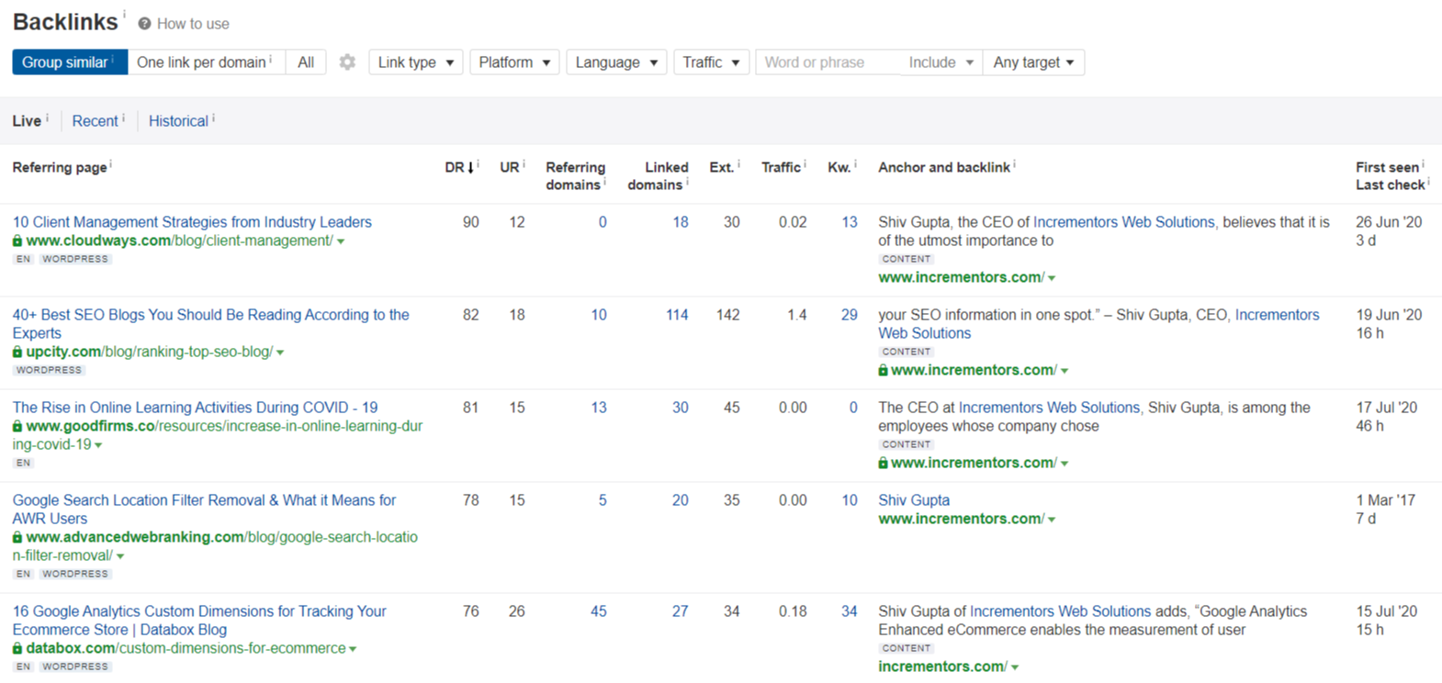Click the date 1 Mar '17
This screenshot has height=683, width=1442.
click(1386, 500)
